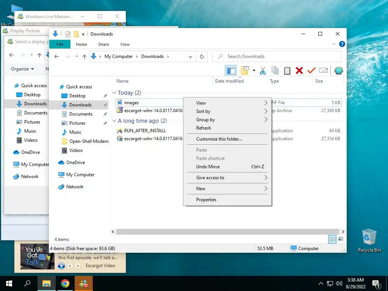The width and height of the screenshot is (388, 291).
Task: Open the Windows Start menu
Action: (x=9, y=283)
